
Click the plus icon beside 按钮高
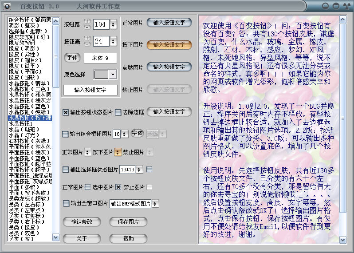click(x=87, y=38)
